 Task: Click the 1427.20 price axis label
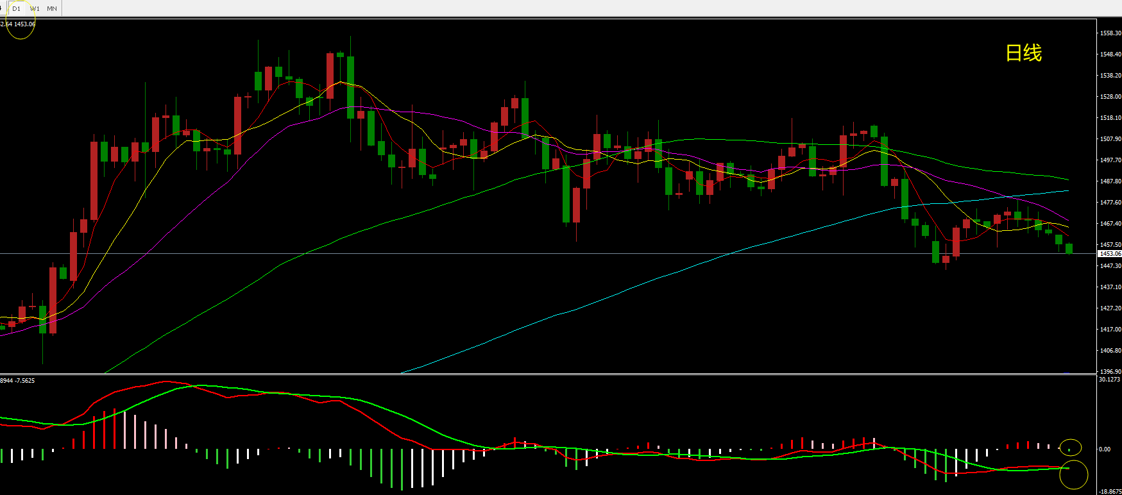point(1110,308)
